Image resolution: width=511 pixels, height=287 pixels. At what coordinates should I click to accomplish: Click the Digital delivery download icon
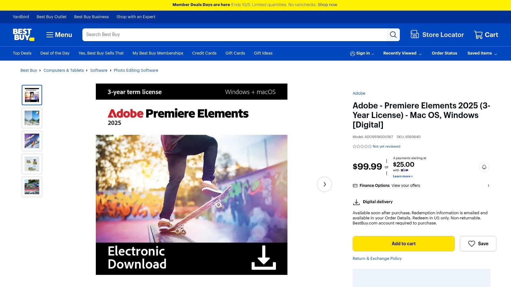(356, 202)
